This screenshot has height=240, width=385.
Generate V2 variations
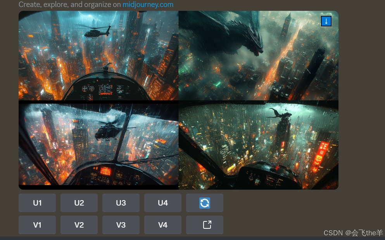pos(79,225)
